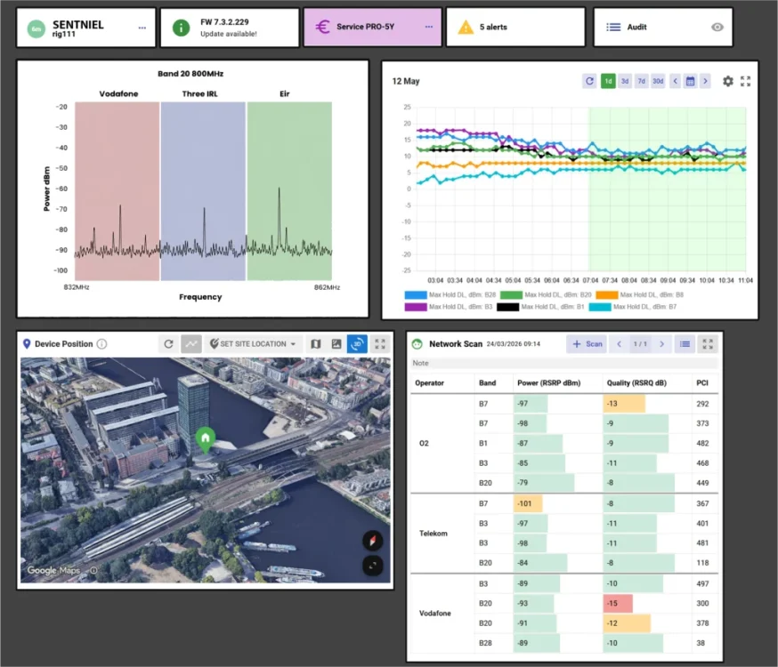The image size is (778, 667).
Task: Click the green firmware info icon
Action: click(x=181, y=28)
